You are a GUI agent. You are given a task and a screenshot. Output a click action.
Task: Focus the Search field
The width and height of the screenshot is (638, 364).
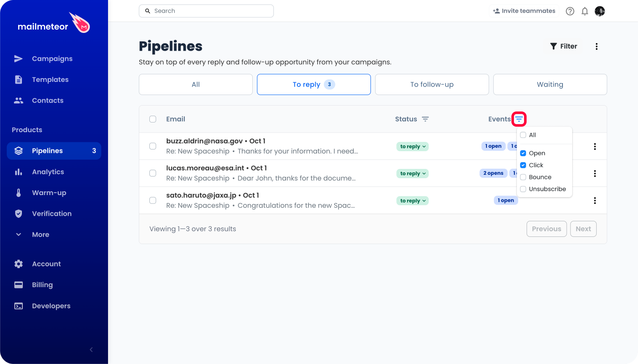pos(206,11)
